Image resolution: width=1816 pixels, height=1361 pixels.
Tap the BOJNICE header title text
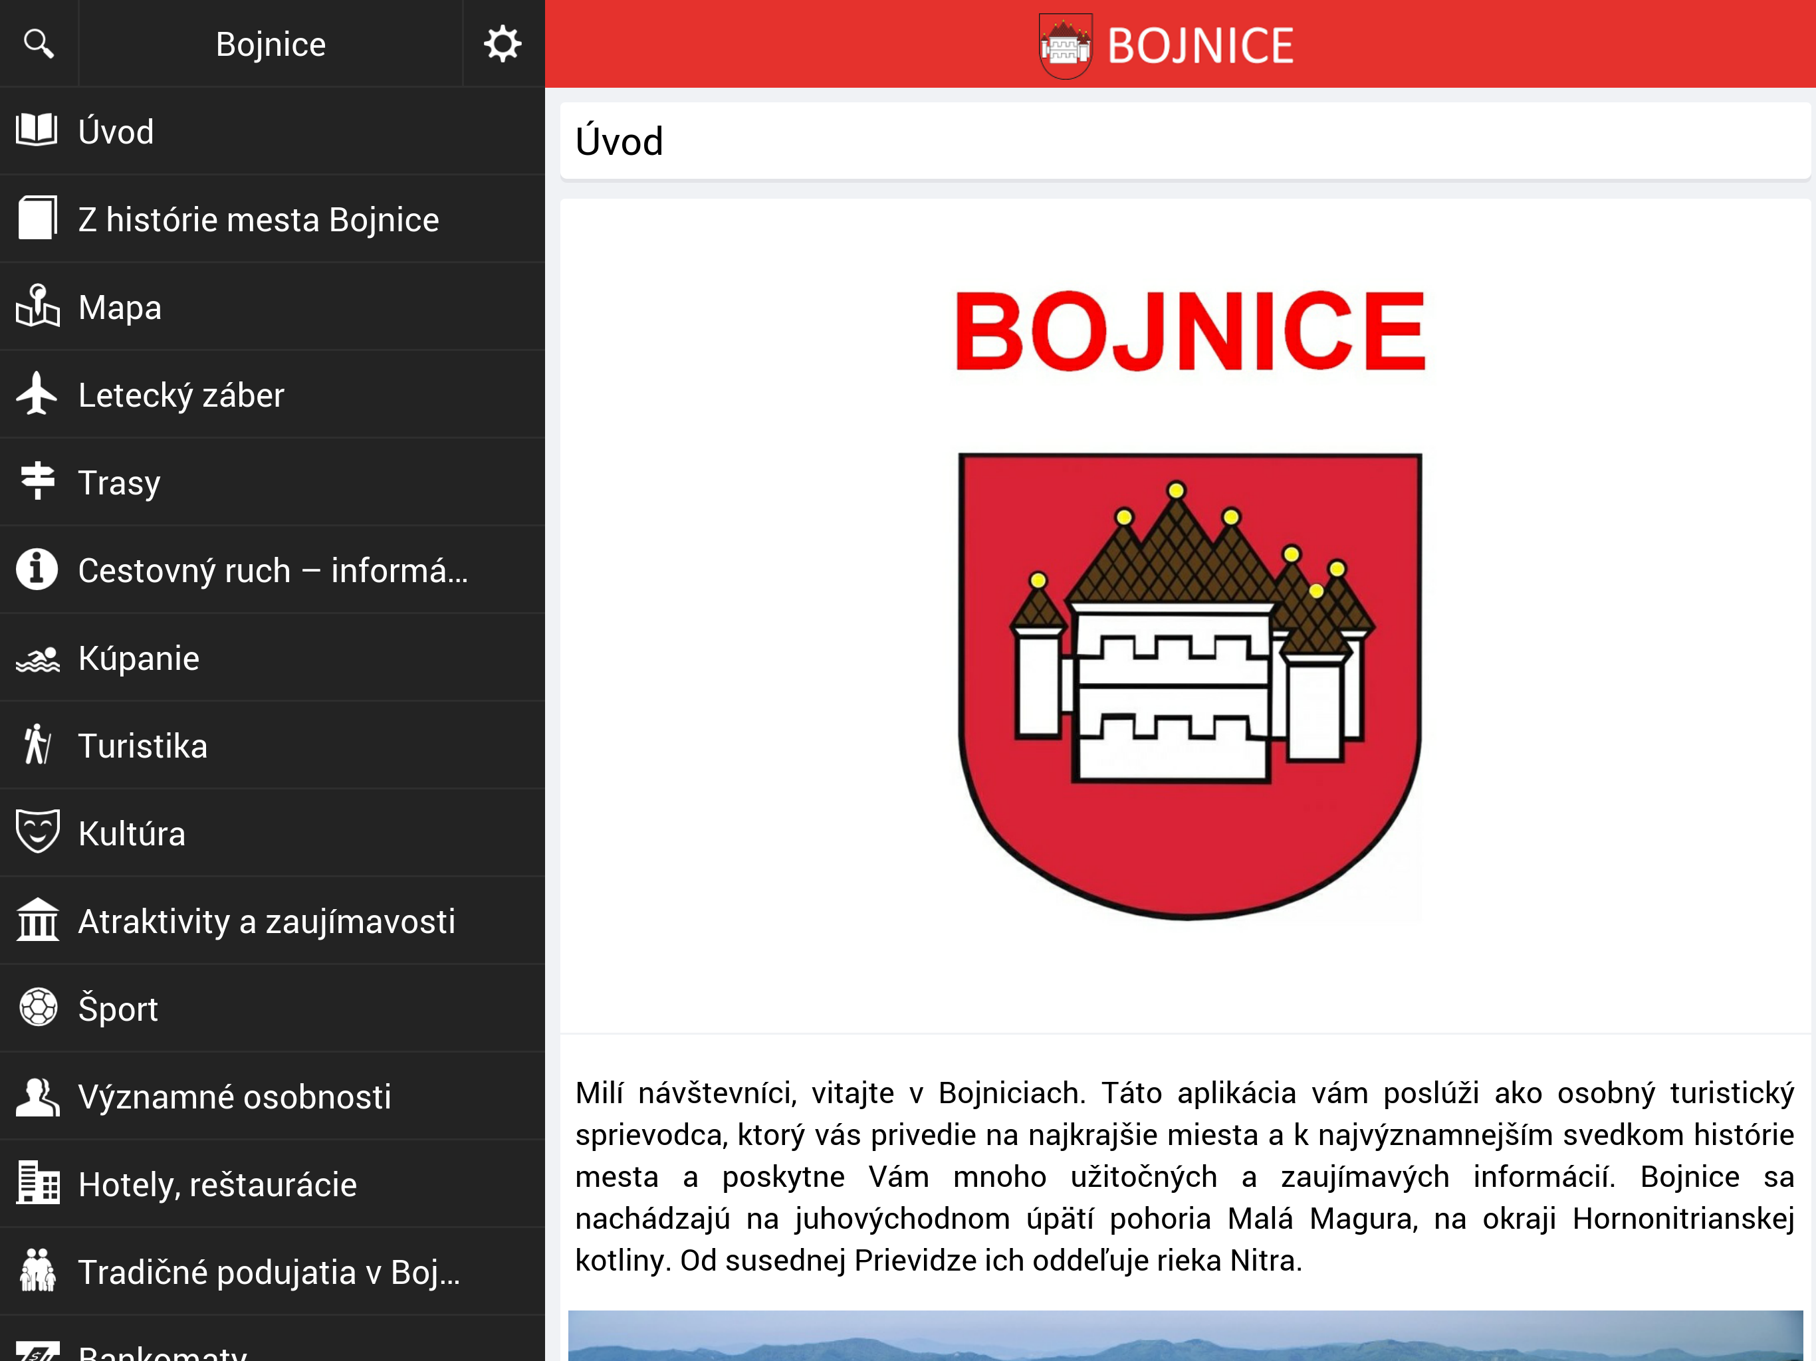1200,46
